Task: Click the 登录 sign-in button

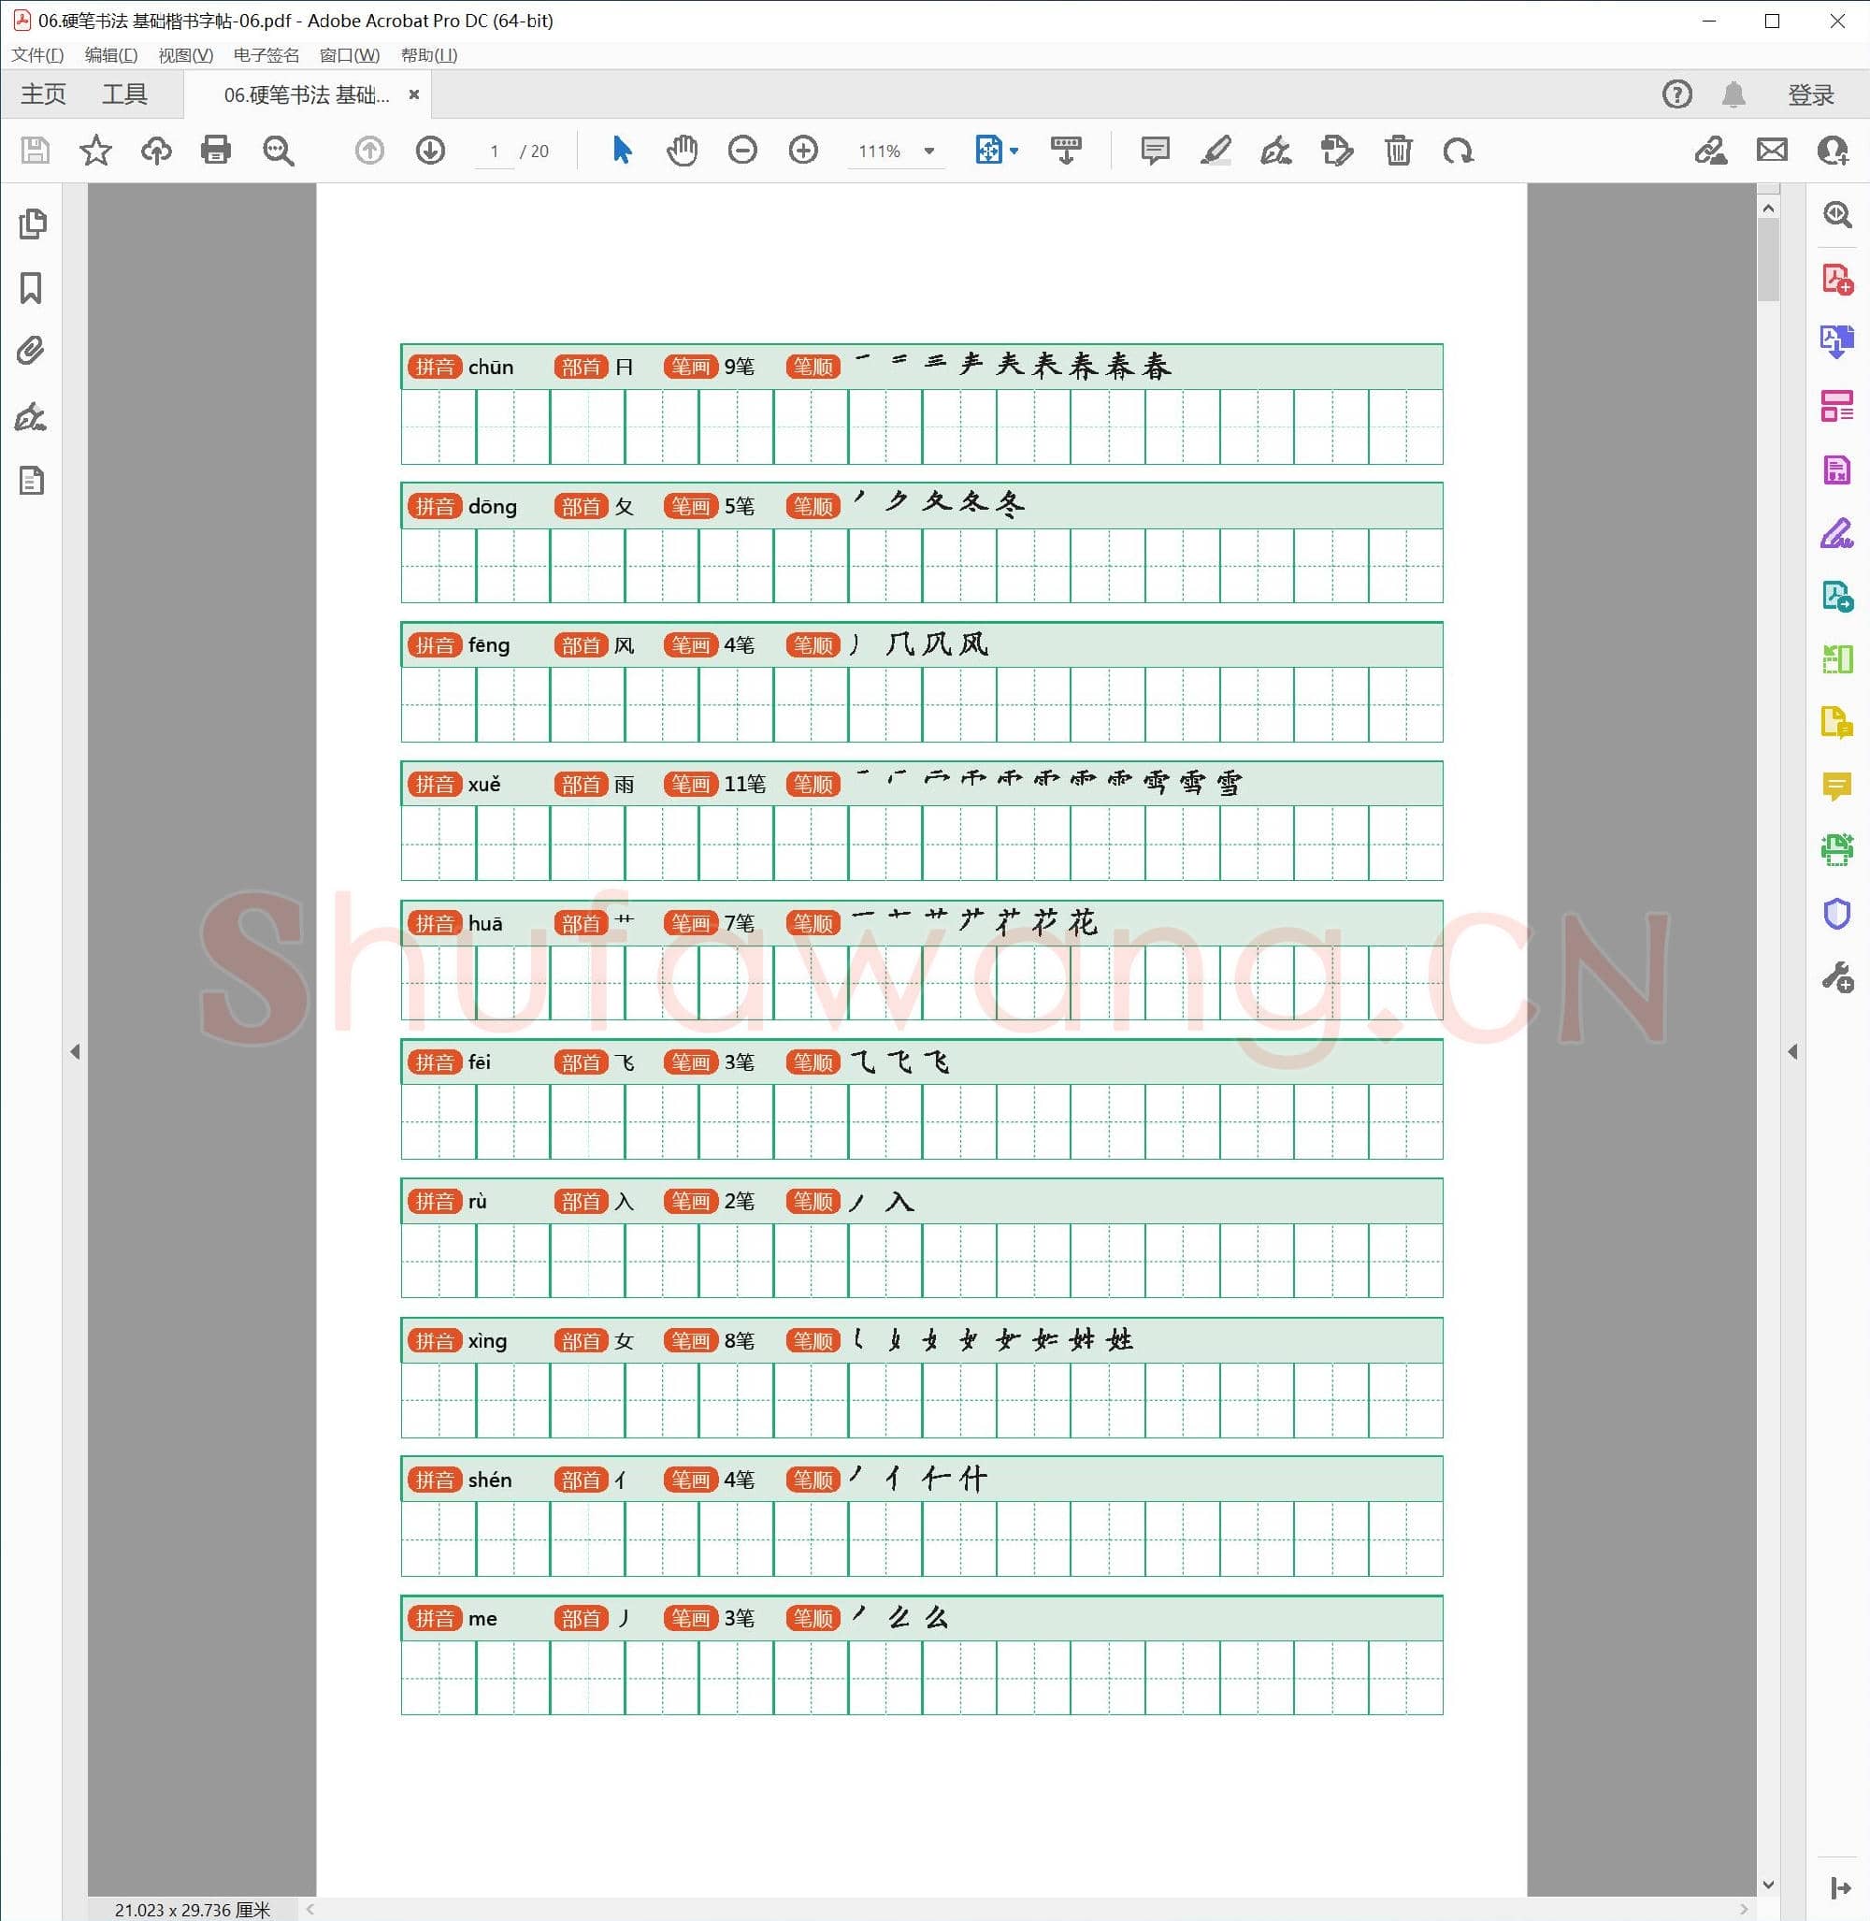Action: (x=1810, y=94)
